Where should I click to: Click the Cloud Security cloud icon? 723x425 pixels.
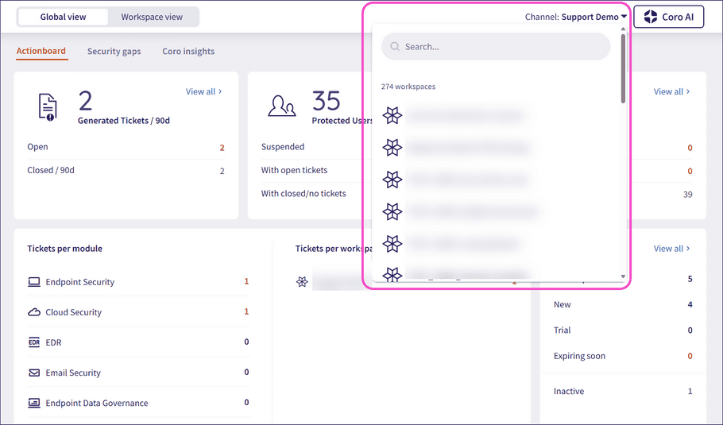34,312
